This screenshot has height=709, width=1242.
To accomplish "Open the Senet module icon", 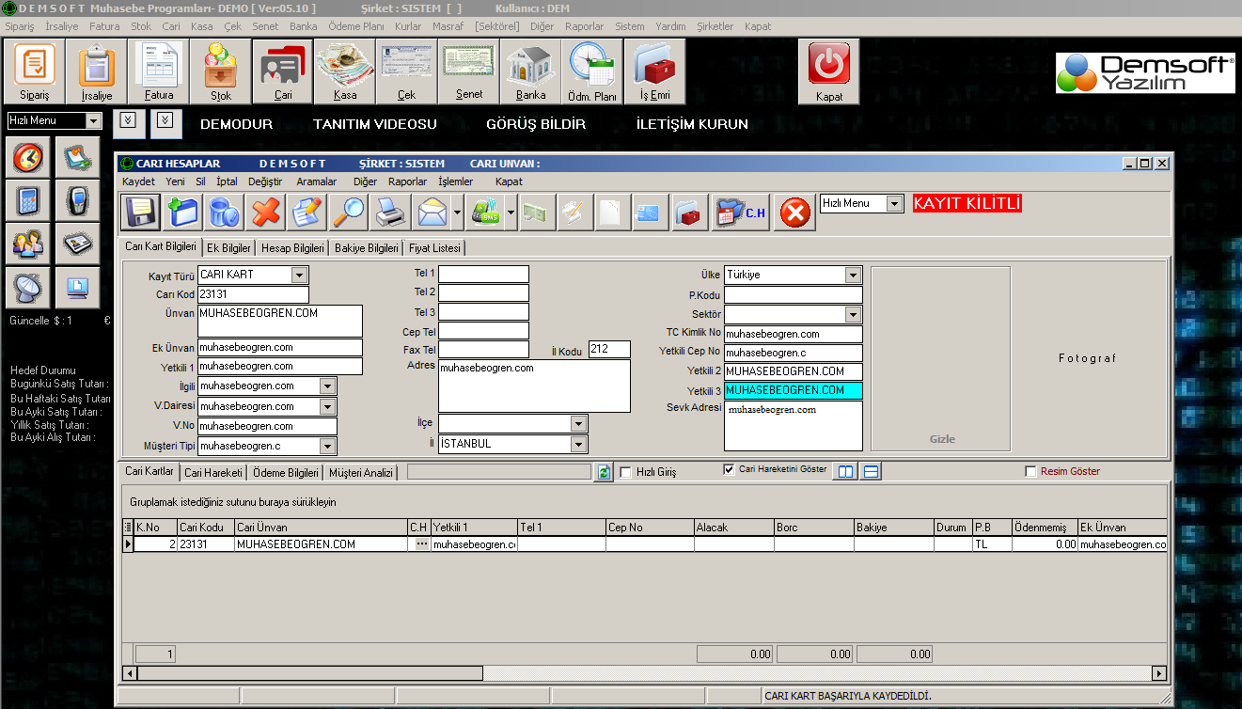I will coord(469,71).
